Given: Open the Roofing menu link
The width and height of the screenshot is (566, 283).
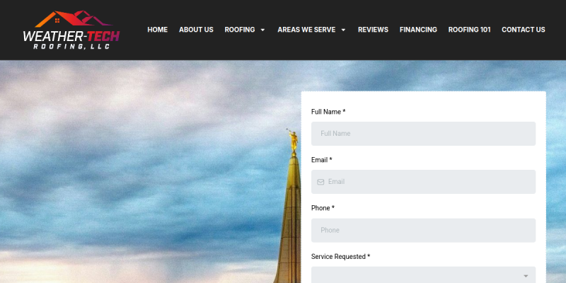Looking at the screenshot, I should [x=240, y=30].
